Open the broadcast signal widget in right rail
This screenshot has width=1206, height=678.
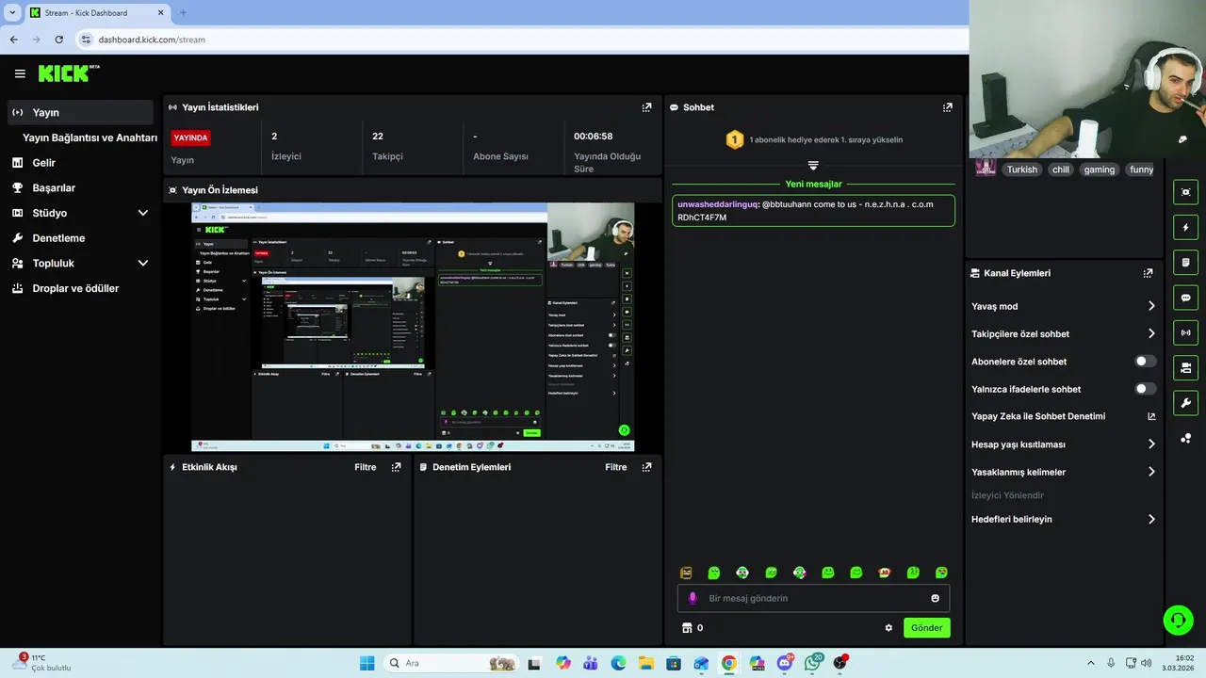(1185, 332)
